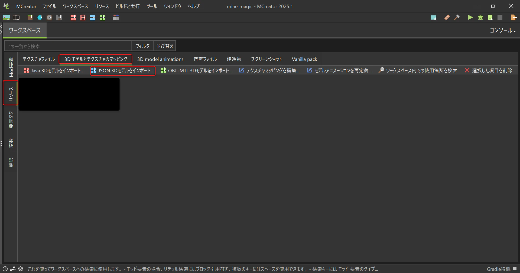This screenshot has height=273, width=520.
Task: Switch to 要素タグ side tab
Action: click(x=11, y=119)
